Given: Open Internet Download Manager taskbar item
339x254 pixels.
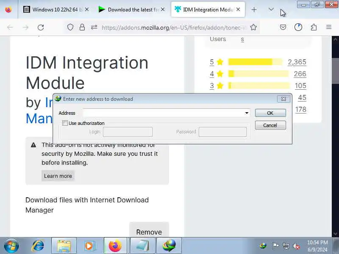Looking at the screenshot, I should click(169, 246).
